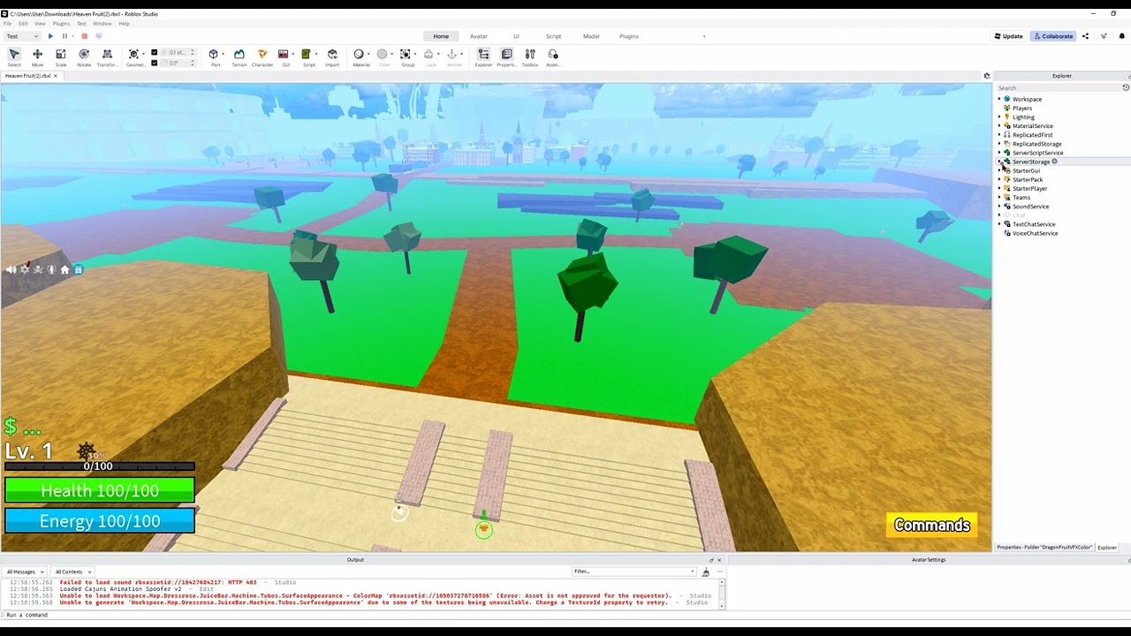Viewport: 1131px width, 636px height.
Task: Click the add button next to ServerStorage
Action: click(x=1054, y=162)
